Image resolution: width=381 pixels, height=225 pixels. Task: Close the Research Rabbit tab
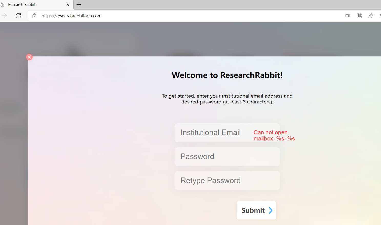[68, 5]
